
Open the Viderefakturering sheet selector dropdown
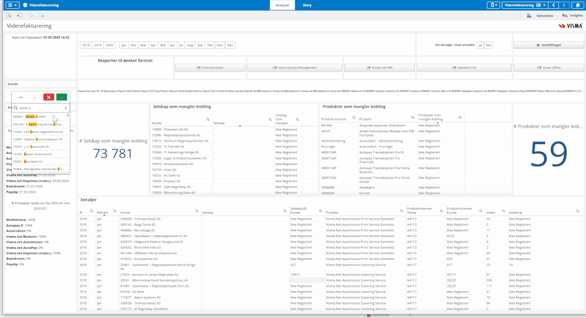tap(525, 5)
